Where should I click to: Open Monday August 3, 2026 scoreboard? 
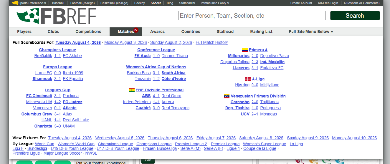click(x=125, y=43)
